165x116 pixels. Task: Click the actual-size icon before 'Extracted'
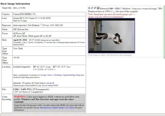click(98, 8)
